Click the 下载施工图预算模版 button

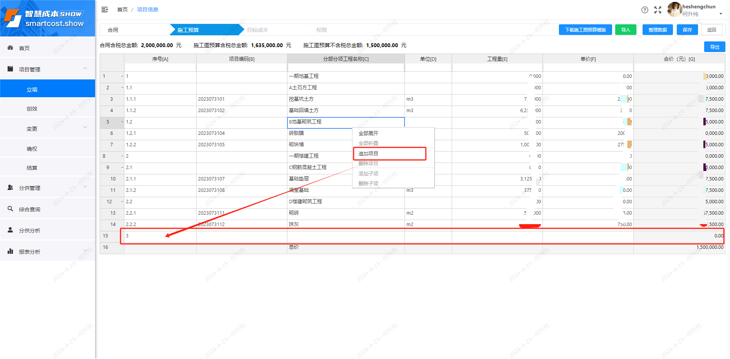(585, 30)
